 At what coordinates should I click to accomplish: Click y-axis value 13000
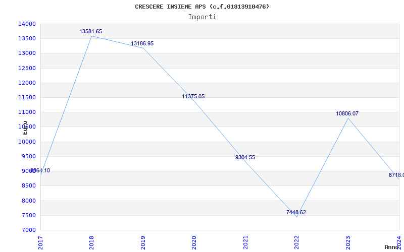click(x=27, y=53)
